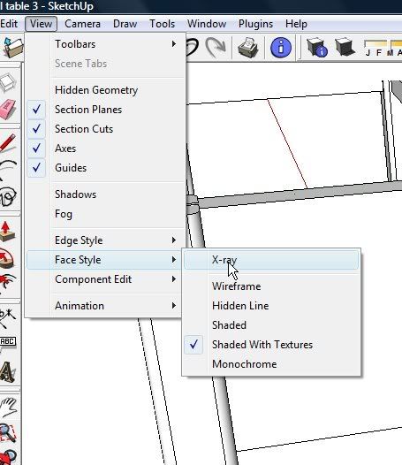Open the Camera menu

(x=82, y=24)
